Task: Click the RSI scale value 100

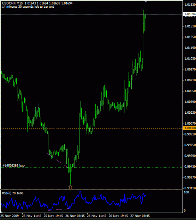Action: click(186, 192)
